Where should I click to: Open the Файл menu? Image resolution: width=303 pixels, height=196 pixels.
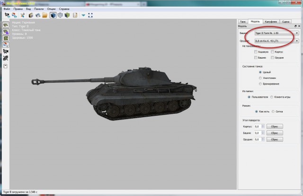coord(7,9)
